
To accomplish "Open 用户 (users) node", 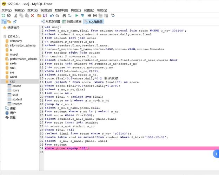I will coord(13,113).
